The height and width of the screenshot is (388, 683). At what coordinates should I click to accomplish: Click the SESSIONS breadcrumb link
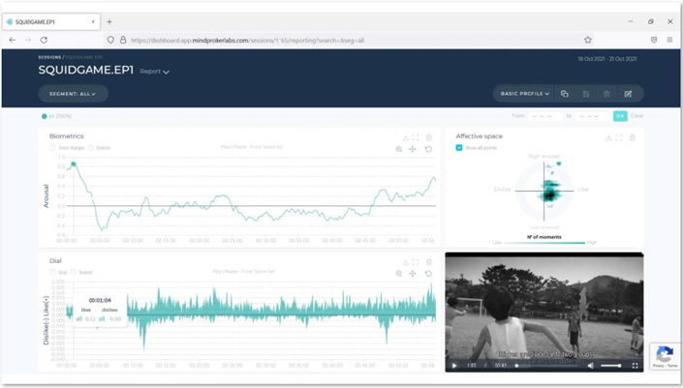pyautogui.click(x=49, y=57)
